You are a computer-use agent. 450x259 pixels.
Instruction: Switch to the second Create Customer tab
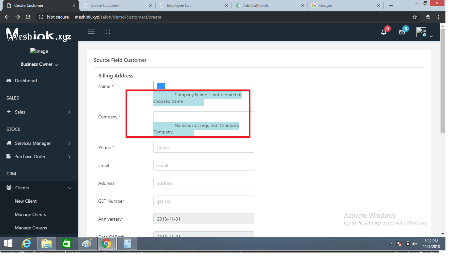117,6
